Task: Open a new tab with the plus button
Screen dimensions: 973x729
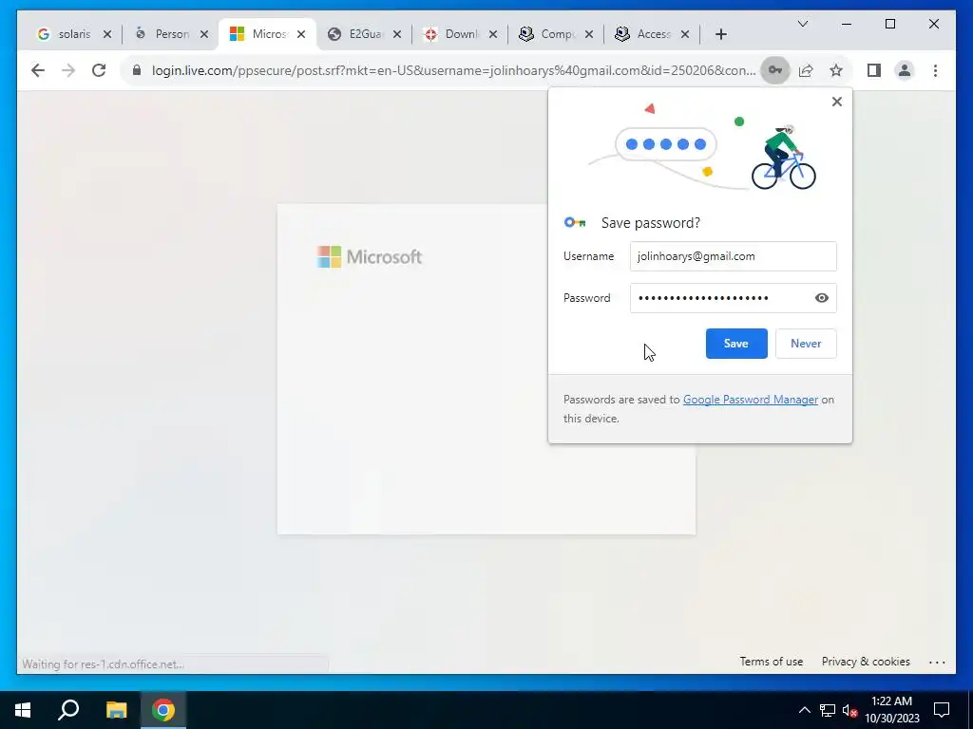Action: [x=720, y=34]
